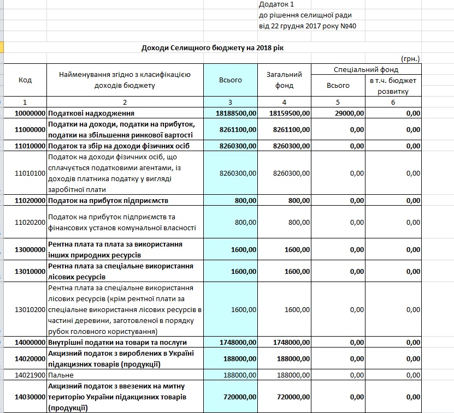Click the 'Код' column header
The height and width of the screenshot is (413, 454).
tap(25, 80)
